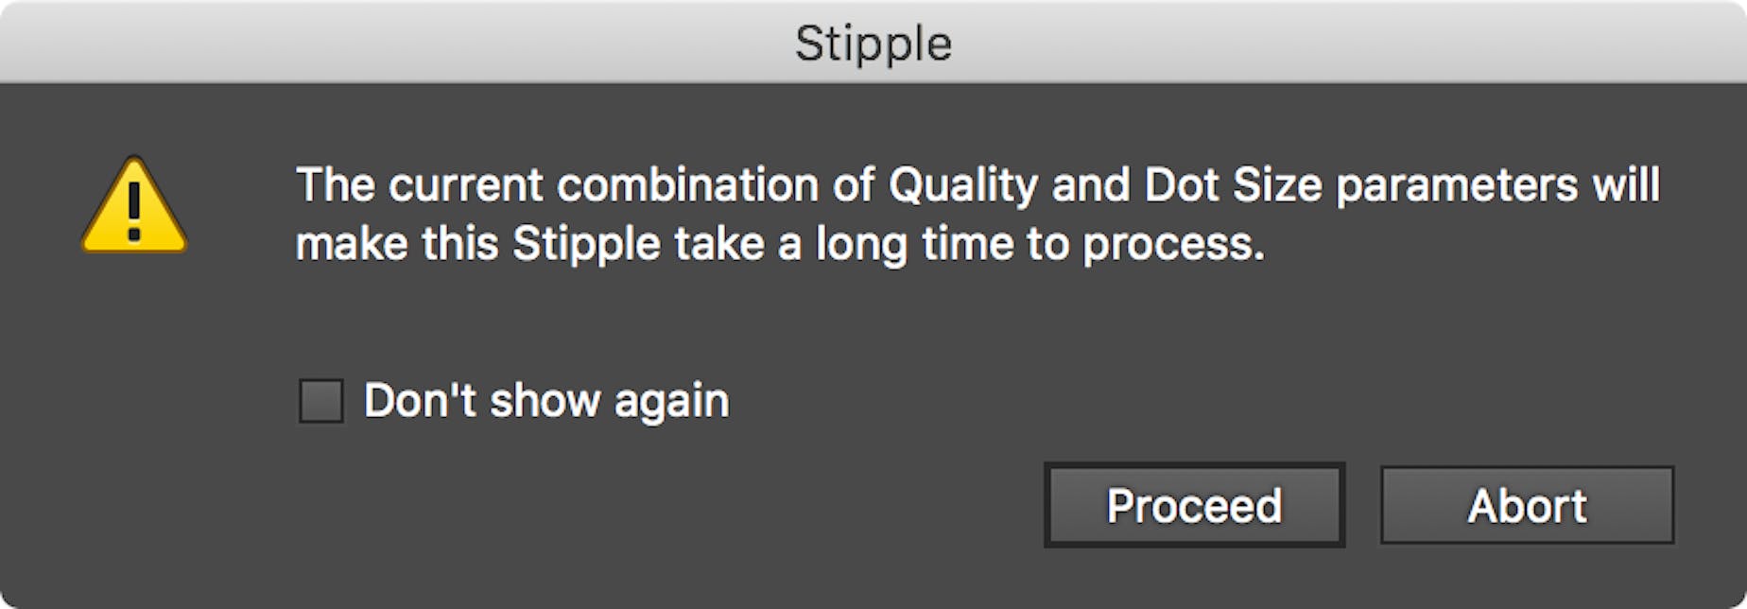Select the Abort button on the right
1747x609 pixels.
point(1527,506)
